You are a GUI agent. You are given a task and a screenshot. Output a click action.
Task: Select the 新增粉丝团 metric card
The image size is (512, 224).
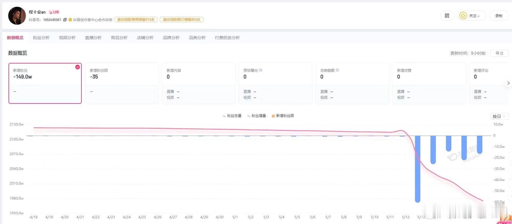coord(122,83)
